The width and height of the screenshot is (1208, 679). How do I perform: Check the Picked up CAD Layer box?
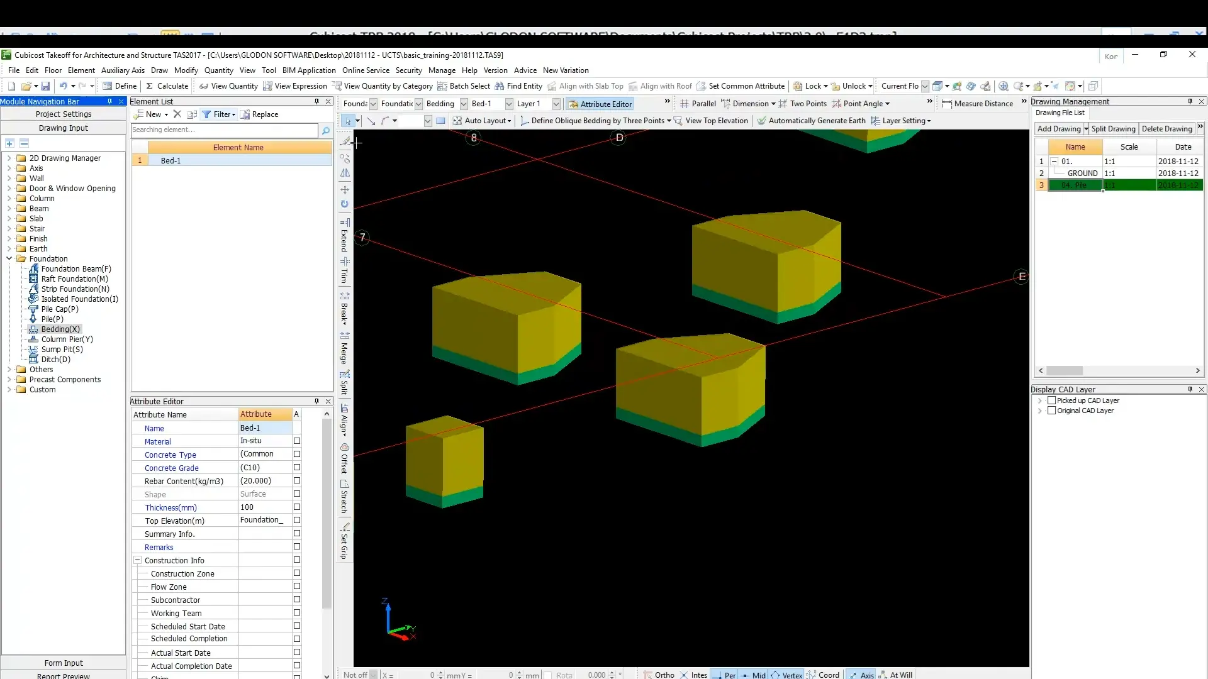point(1051,400)
